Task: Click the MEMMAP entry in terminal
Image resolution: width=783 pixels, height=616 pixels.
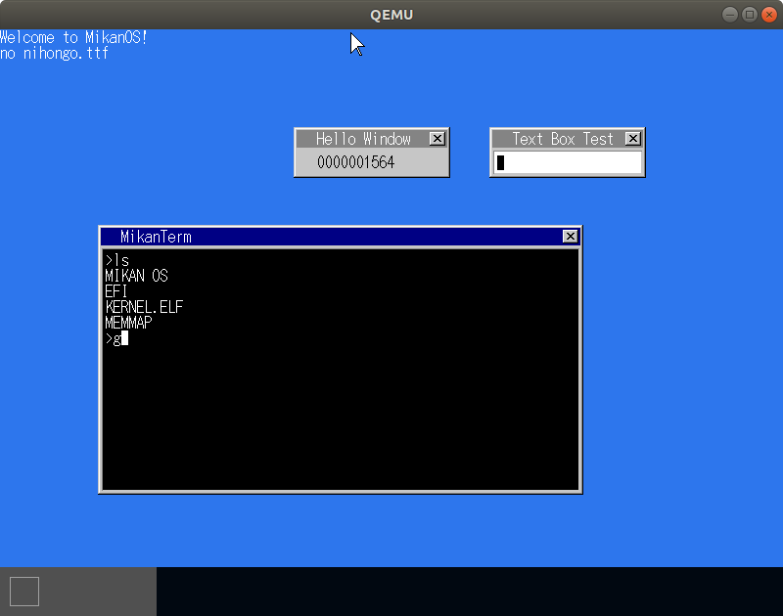Action: point(128,323)
